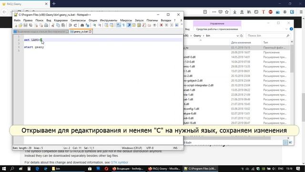Switch Explorer to details view icon
The height and width of the screenshot is (172, 305).
click(x=285, y=143)
